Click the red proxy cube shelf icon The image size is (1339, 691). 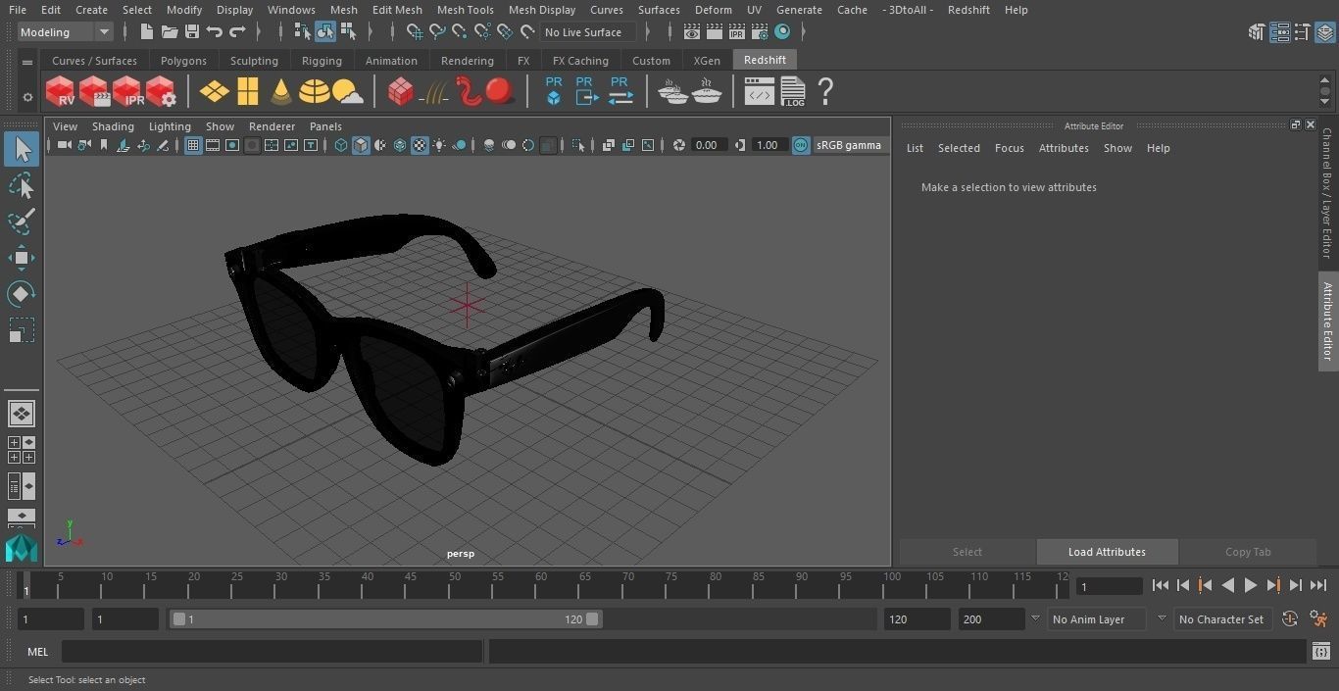point(400,92)
